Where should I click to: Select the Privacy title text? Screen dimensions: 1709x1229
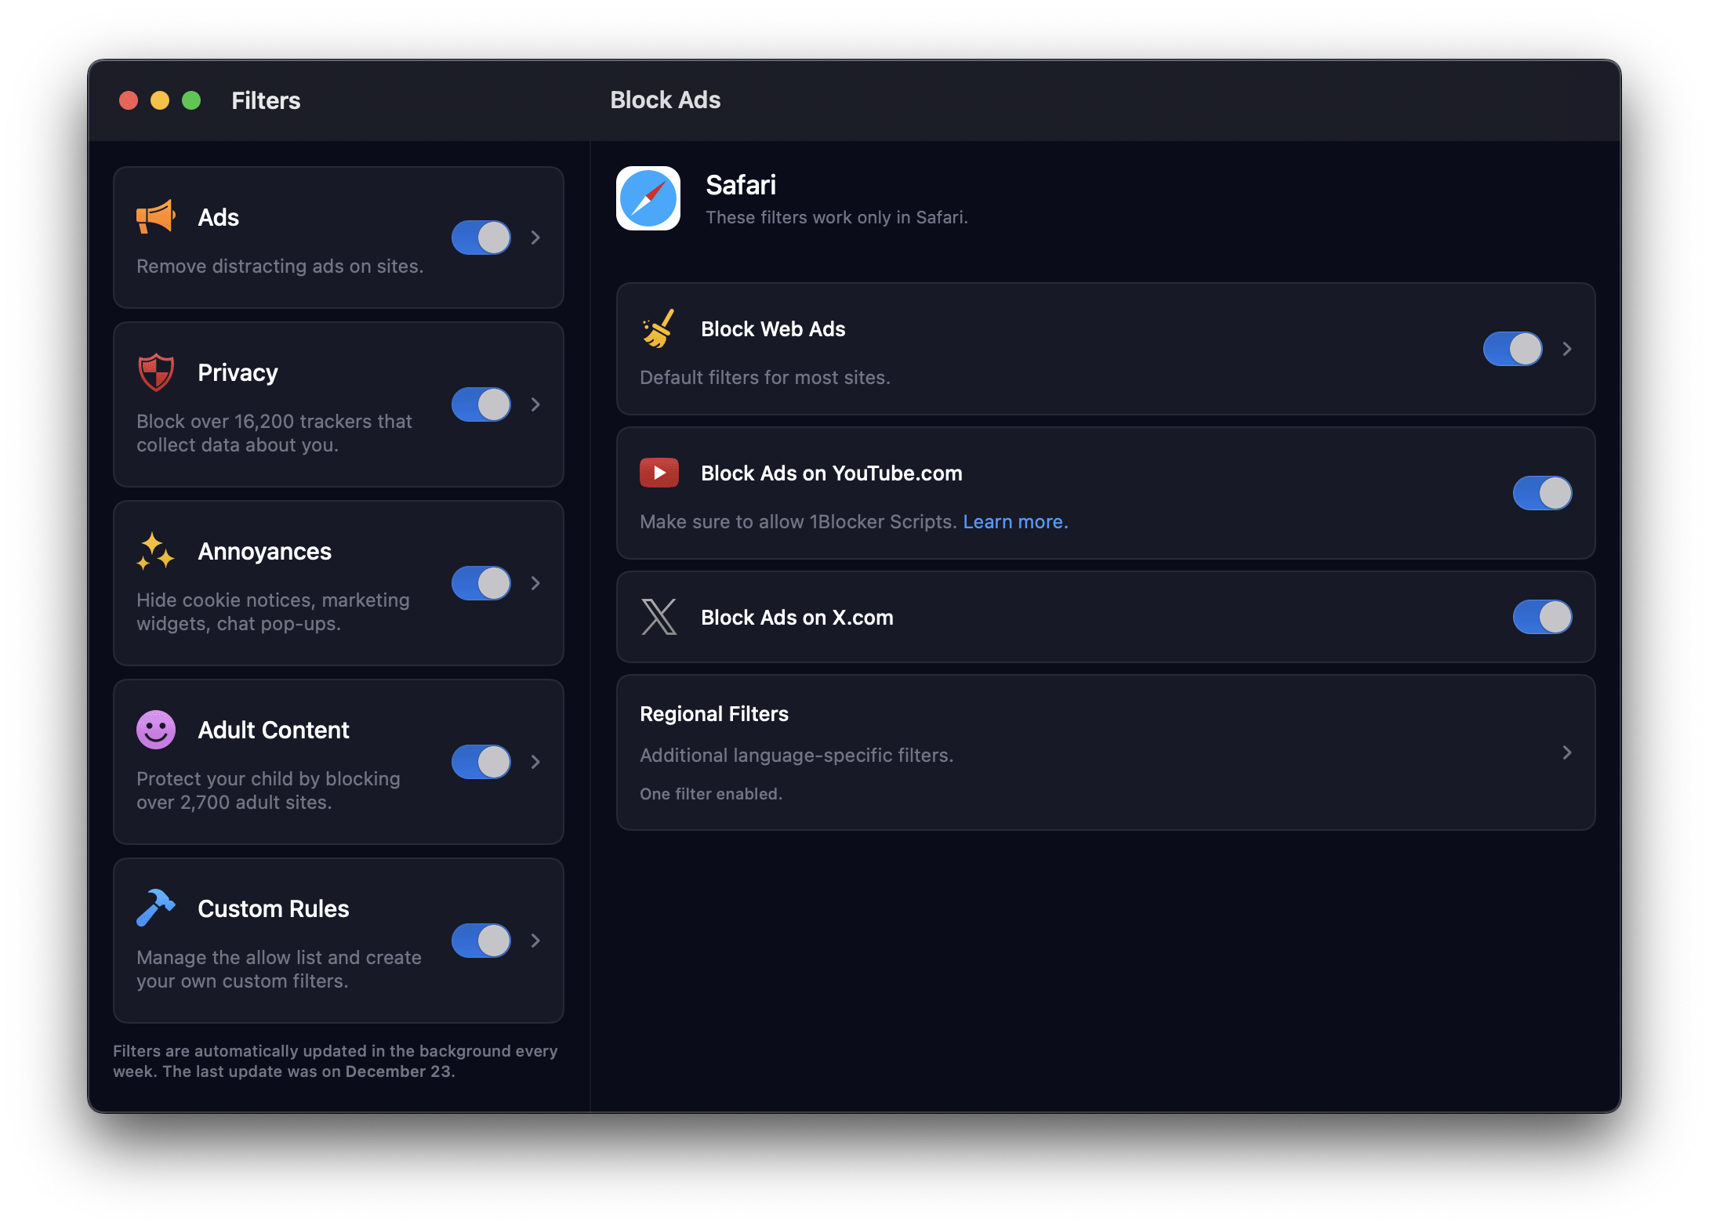(238, 372)
